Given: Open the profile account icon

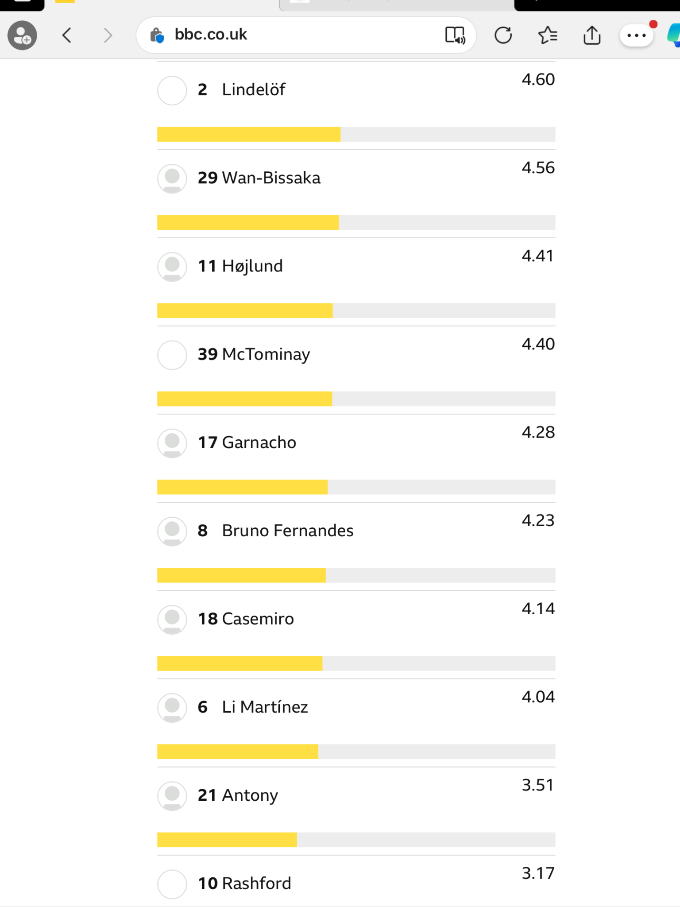Looking at the screenshot, I should point(22,35).
